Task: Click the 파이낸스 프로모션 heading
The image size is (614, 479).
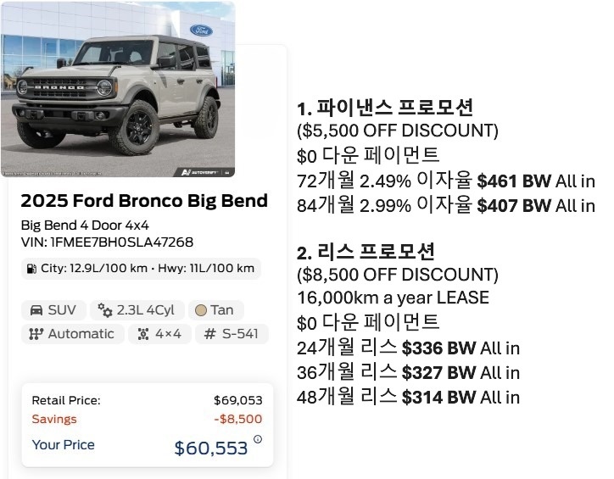Action: pyautogui.click(x=385, y=109)
